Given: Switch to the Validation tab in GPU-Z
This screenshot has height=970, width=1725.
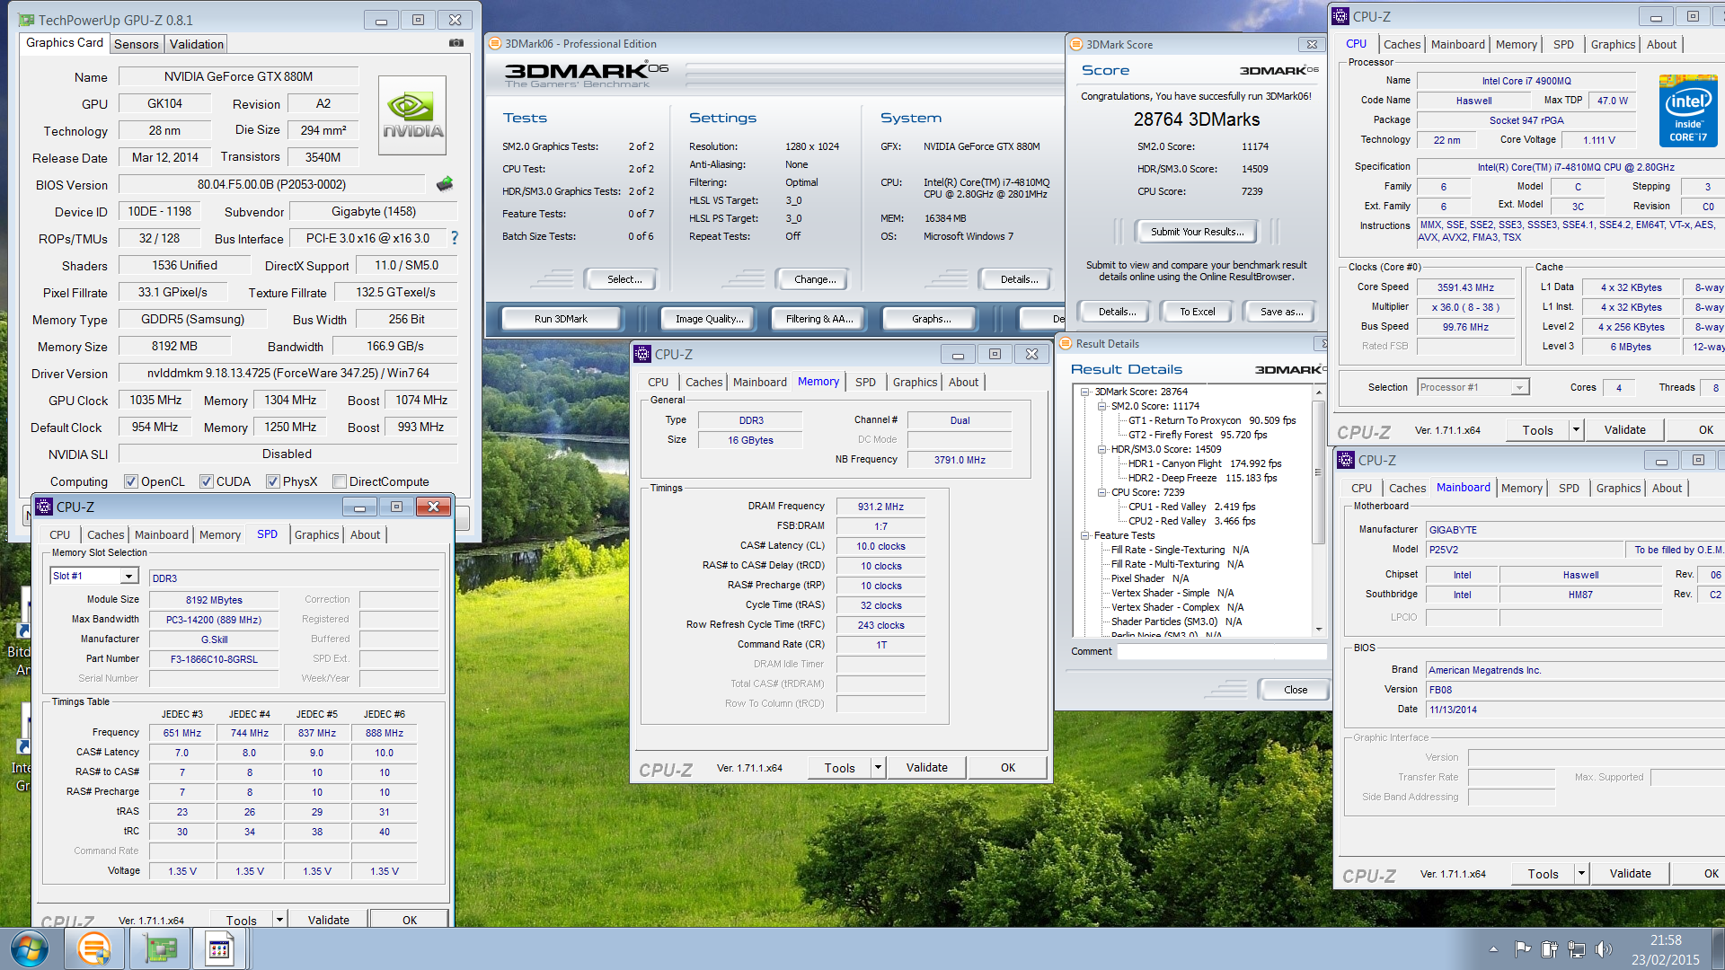Looking at the screenshot, I should tap(197, 44).
